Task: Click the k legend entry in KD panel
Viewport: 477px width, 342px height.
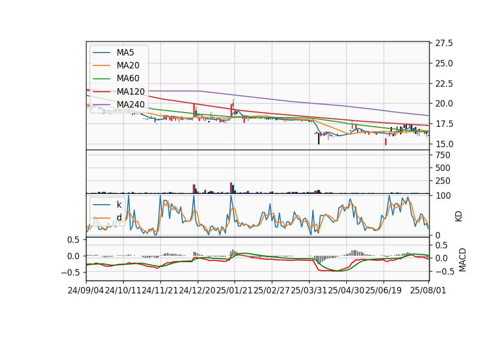Action: pos(119,205)
